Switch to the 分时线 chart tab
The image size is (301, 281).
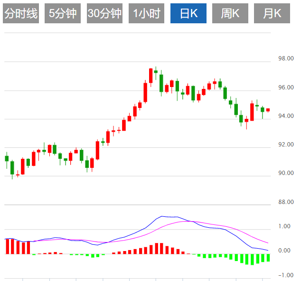click(x=21, y=13)
